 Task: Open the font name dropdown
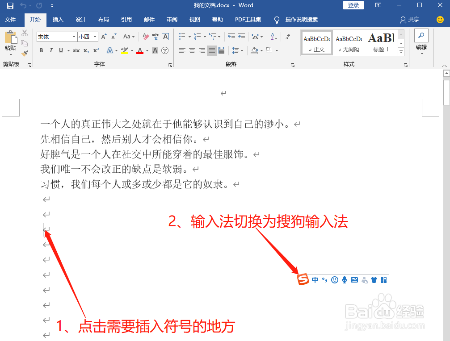click(74, 36)
